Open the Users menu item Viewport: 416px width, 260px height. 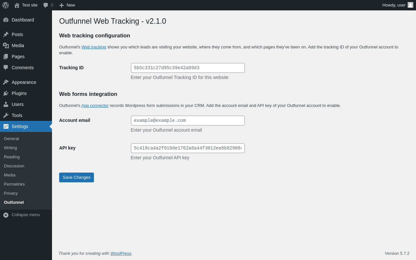[x=18, y=104]
